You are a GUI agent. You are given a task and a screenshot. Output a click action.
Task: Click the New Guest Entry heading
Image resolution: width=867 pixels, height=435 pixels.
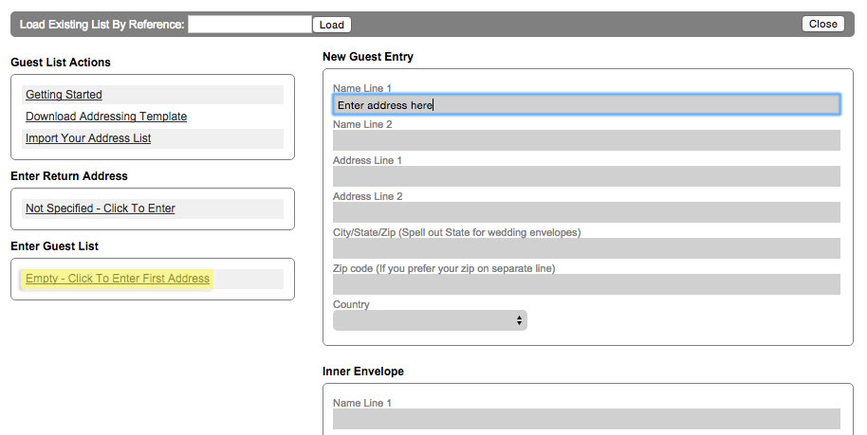tap(368, 56)
